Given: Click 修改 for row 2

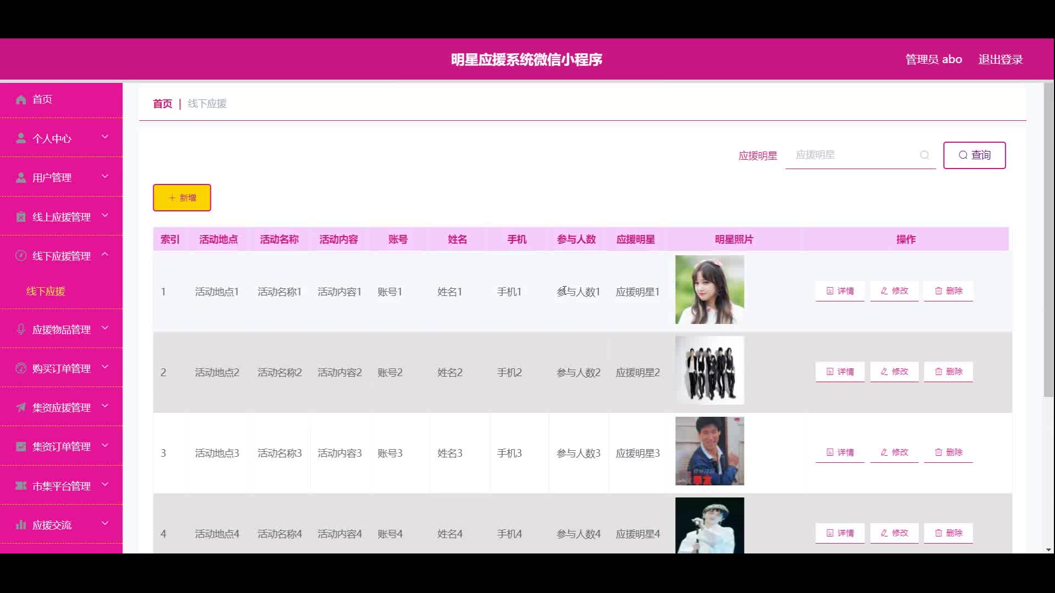Looking at the screenshot, I should click(x=894, y=372).
